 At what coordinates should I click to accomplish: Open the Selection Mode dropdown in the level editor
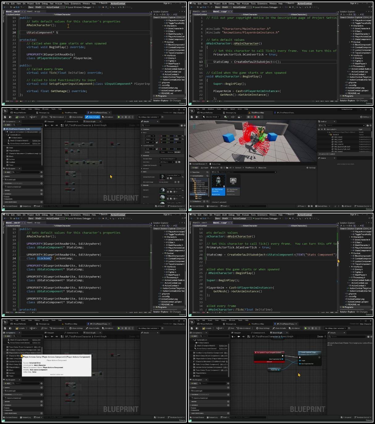click(212, 117)
